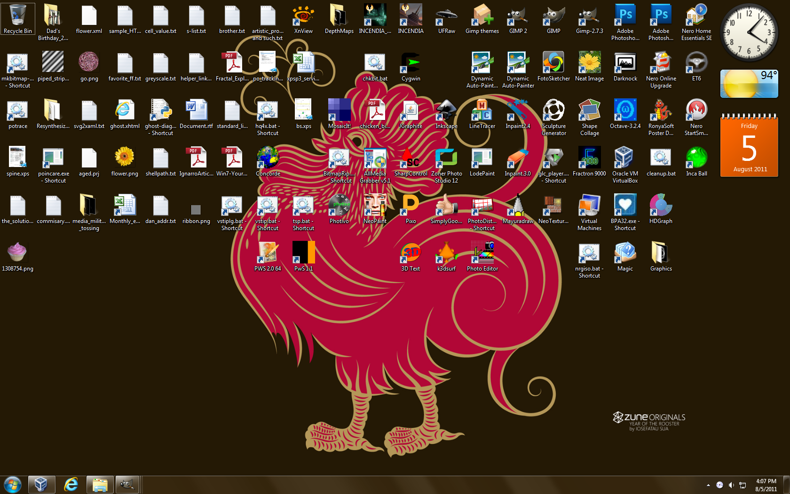Select the Dad's Birthday folder

coord(53,22)
